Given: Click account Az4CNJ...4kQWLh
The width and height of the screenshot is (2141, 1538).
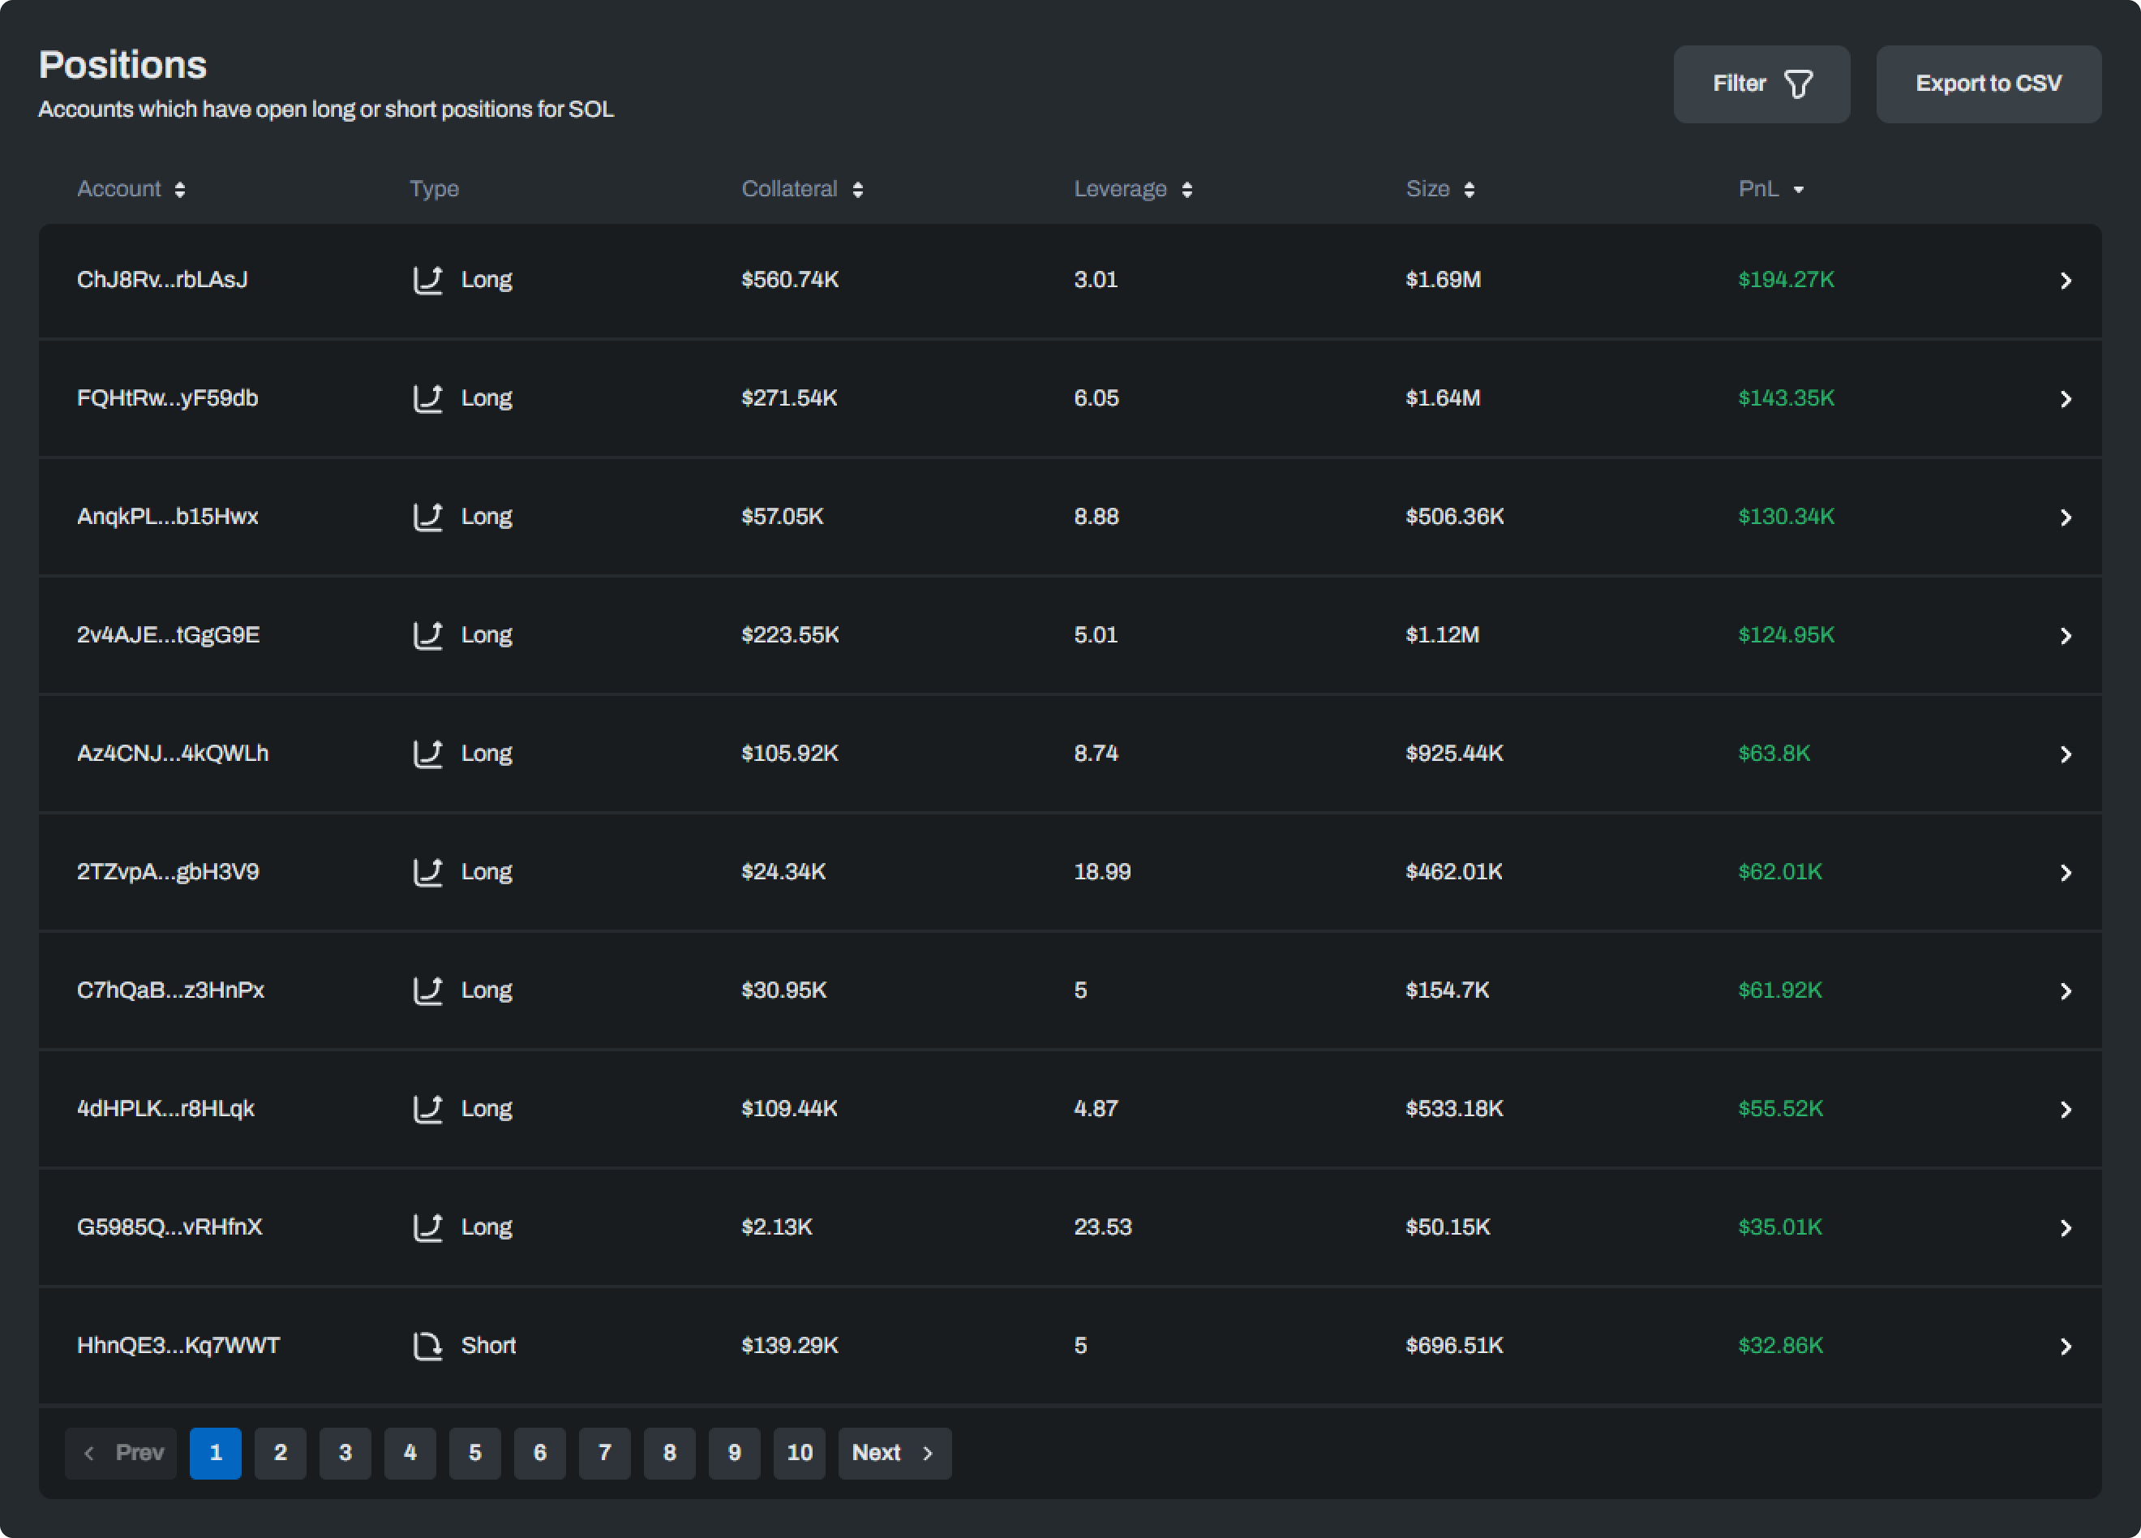Looking at the screenshot, I should [173, 754].
